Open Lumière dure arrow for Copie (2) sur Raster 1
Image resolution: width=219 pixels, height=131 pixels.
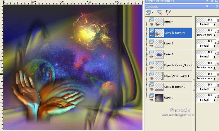(x=215, y=79)
